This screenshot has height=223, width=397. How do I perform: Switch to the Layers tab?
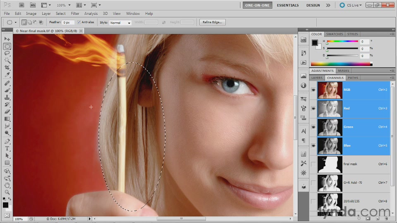317,78
